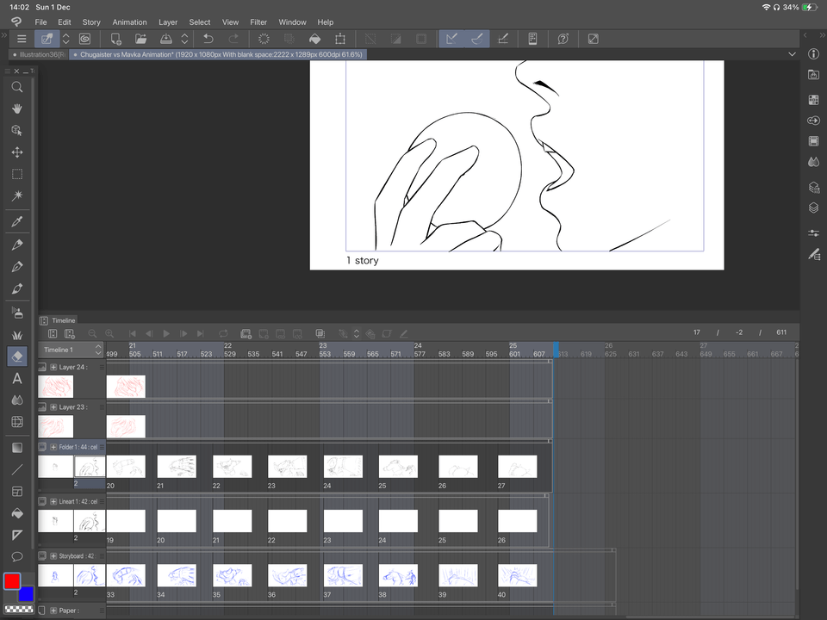
Task: Select the red main color swatch
Action: coord(11,581)
